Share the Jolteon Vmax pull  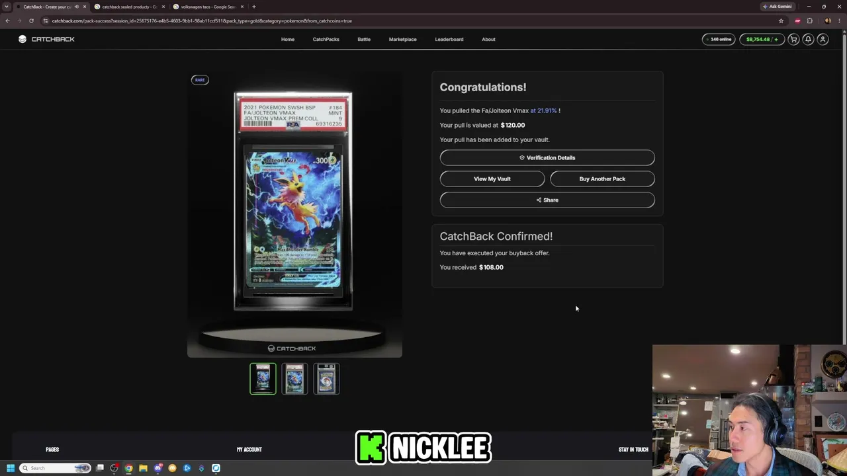pyautogui.click(x=547, y=200)
